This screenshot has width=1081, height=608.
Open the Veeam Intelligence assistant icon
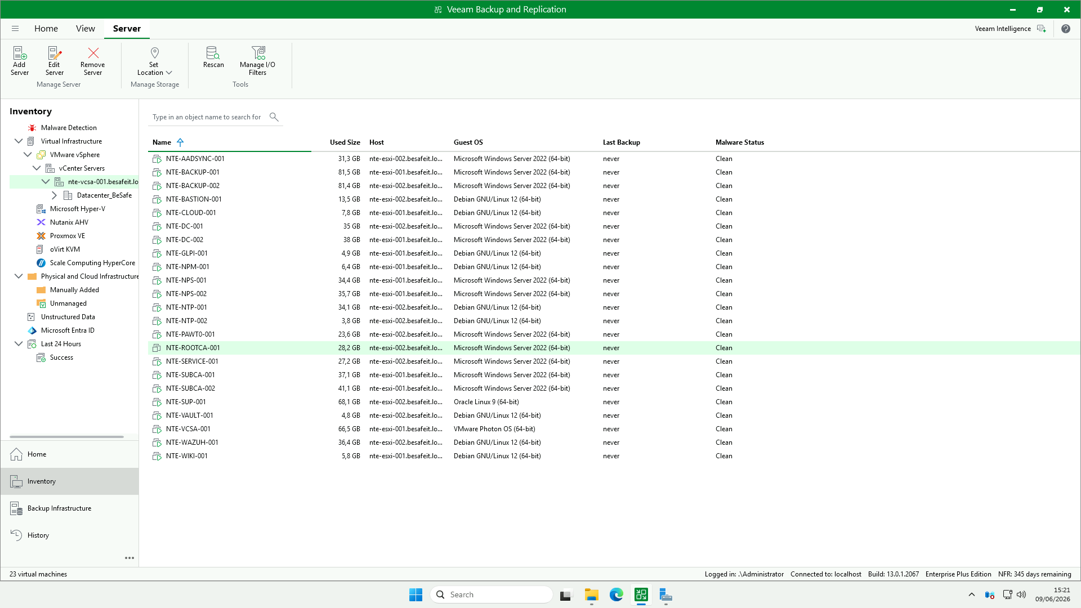point(1042,29)
